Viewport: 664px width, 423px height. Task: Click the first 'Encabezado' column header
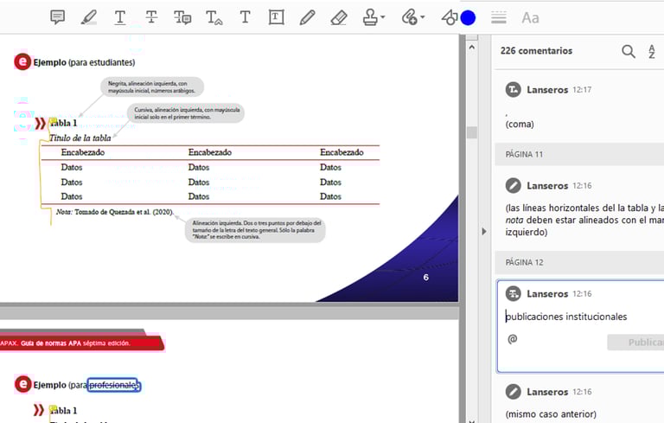pos(83,152)
